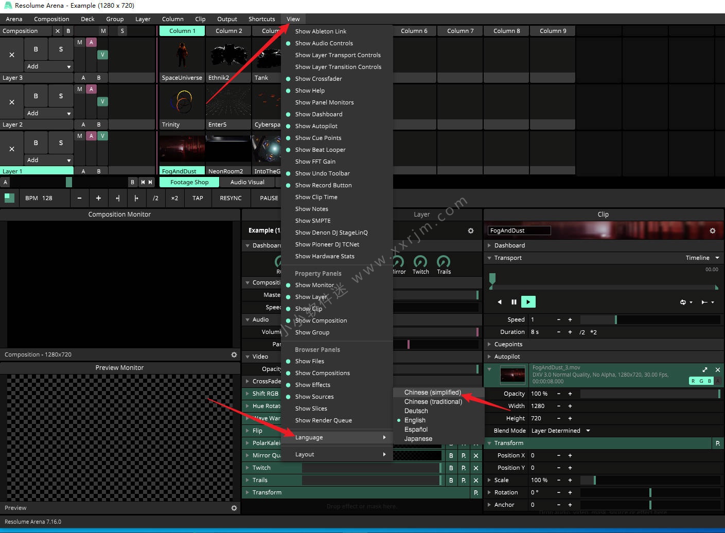
Task: Click the Twitch effect dashboard knob
Action: pyautogui.click(x=420, y=262)
